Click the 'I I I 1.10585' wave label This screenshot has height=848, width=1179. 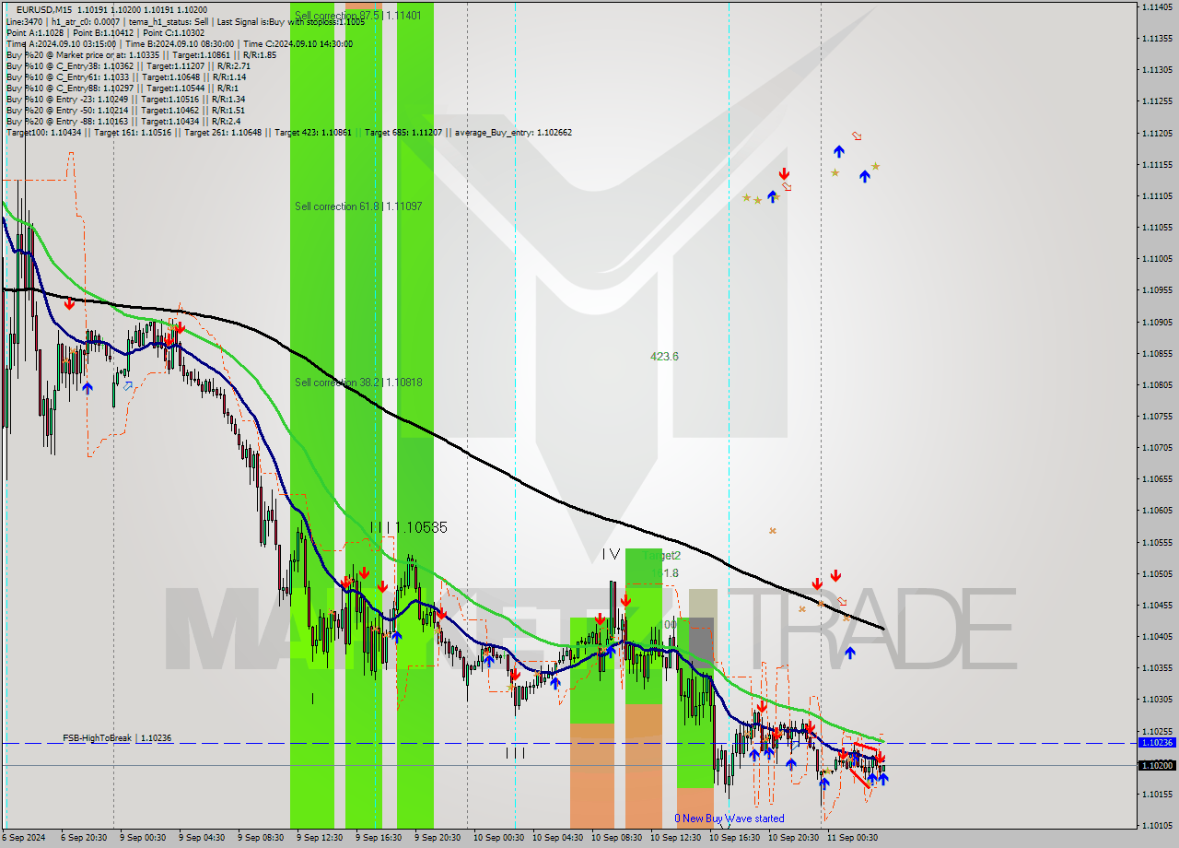(408, 527)
